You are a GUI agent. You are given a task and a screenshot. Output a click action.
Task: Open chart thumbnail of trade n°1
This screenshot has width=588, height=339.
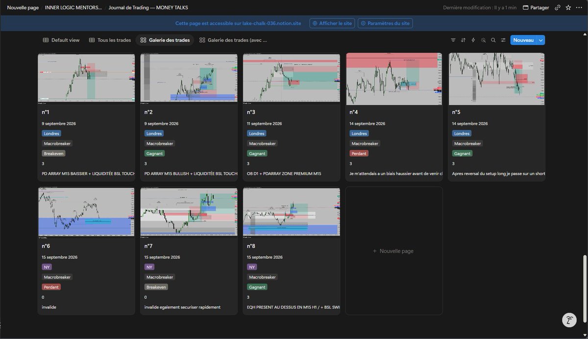point(86,78)
